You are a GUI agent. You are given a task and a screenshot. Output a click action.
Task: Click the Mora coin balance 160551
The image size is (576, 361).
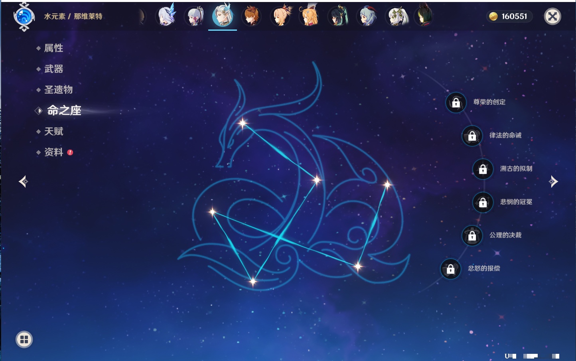pyautogui.click(x=509, y=16)
